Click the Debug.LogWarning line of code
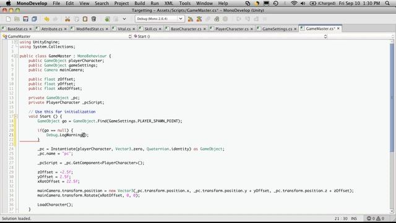 click(x=67, y=135)
